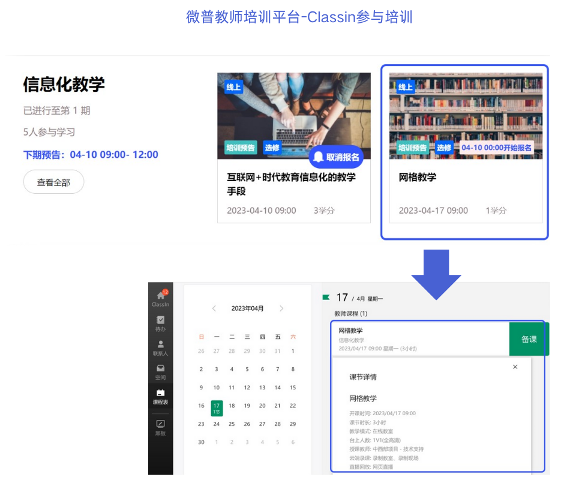Image resolution: width=570 pixels, height=492 pixels.
Task: Click the 5人参与学习 text
Action: 49,132
